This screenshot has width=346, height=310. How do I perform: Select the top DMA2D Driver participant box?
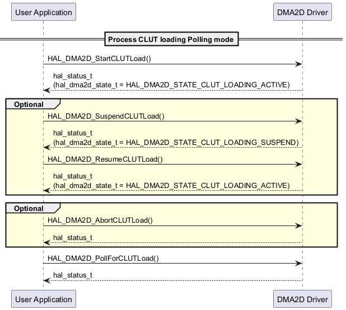302,12
